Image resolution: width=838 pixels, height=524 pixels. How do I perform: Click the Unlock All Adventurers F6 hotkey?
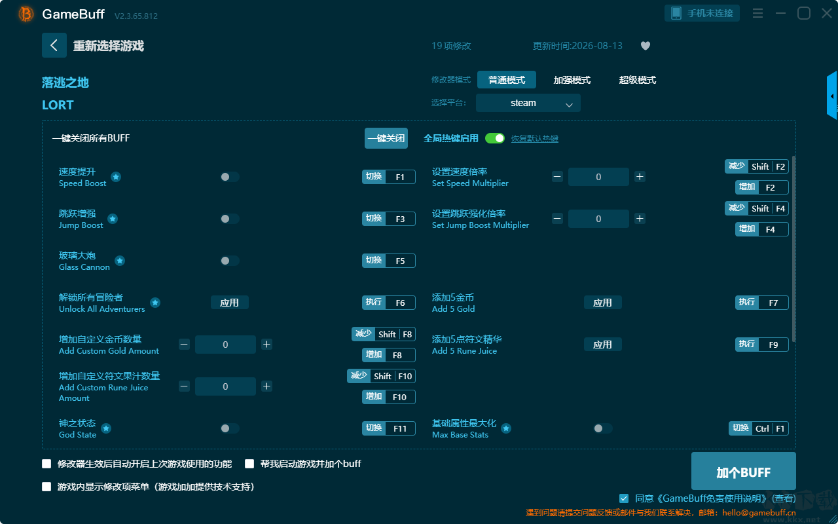389,303
